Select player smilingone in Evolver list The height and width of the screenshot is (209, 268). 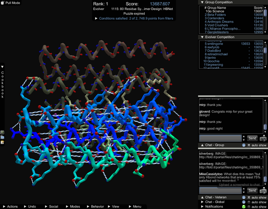(231, 44)
